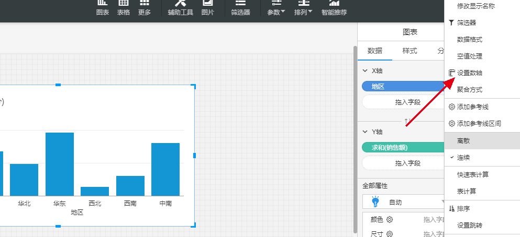This screenshot has height=237, width=520.
Task: Click the 地区 axis title below the chart
Action: 77,212
